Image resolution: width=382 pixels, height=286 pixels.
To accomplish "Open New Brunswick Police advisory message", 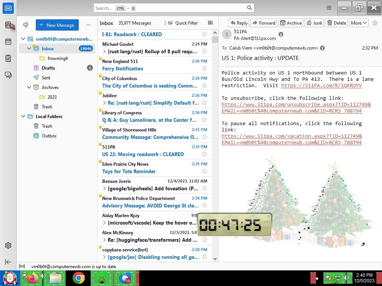I will pos(154,202).
